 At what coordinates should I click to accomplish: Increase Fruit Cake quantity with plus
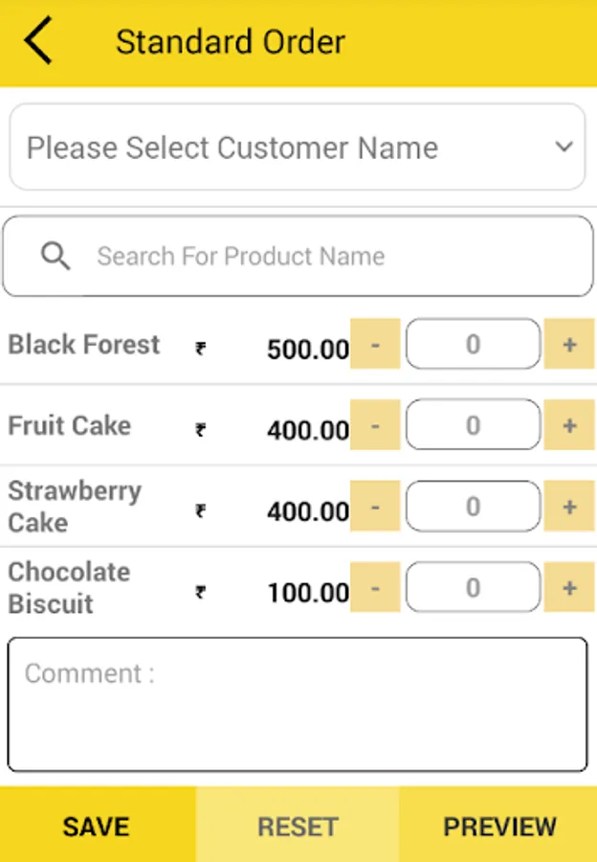pos(569,425)
